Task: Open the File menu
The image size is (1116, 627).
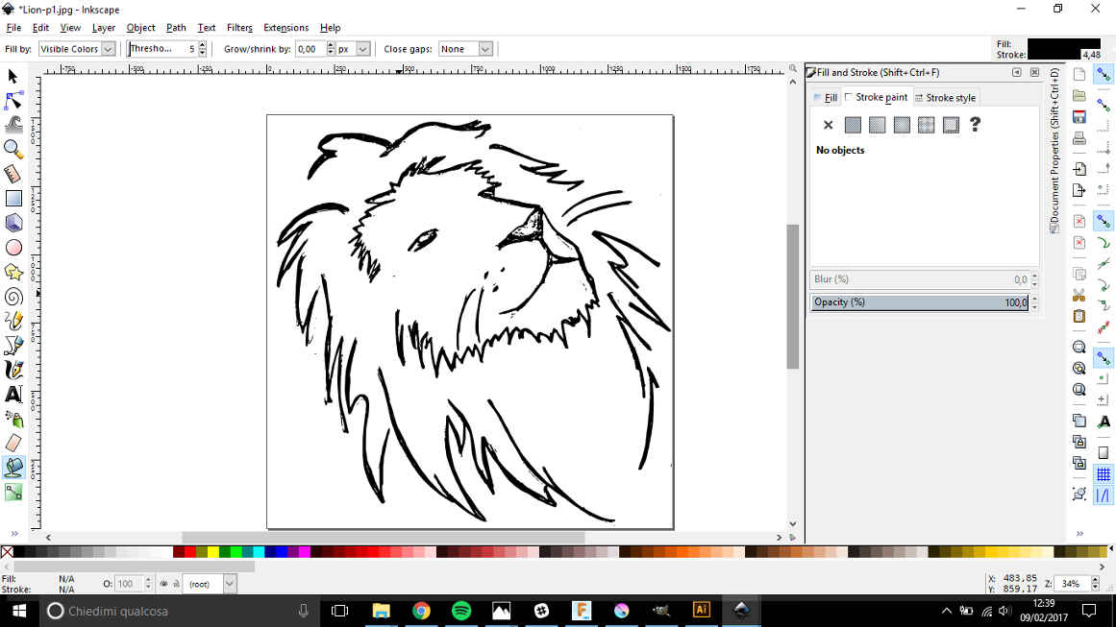Action: click(13, 28)
